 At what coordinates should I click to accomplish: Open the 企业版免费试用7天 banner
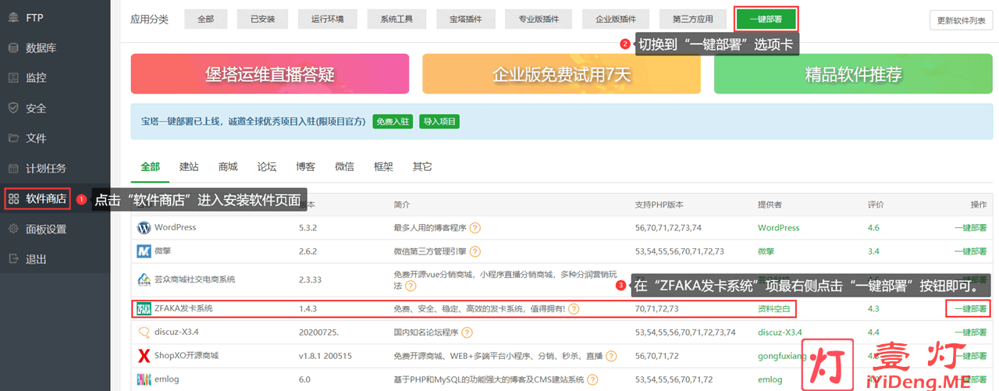pos(561,74)
